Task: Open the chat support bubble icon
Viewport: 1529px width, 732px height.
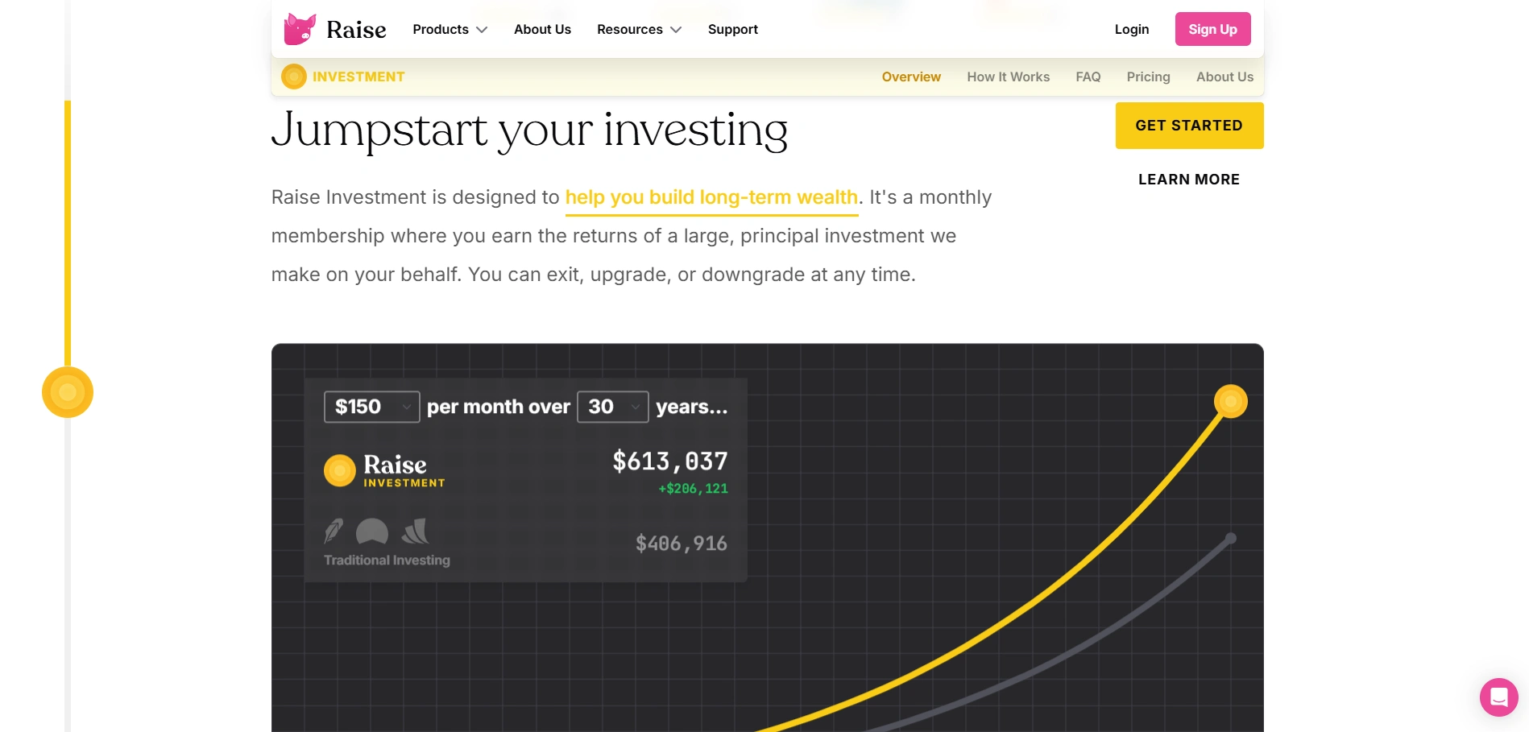Action: tap(1498, 697)
